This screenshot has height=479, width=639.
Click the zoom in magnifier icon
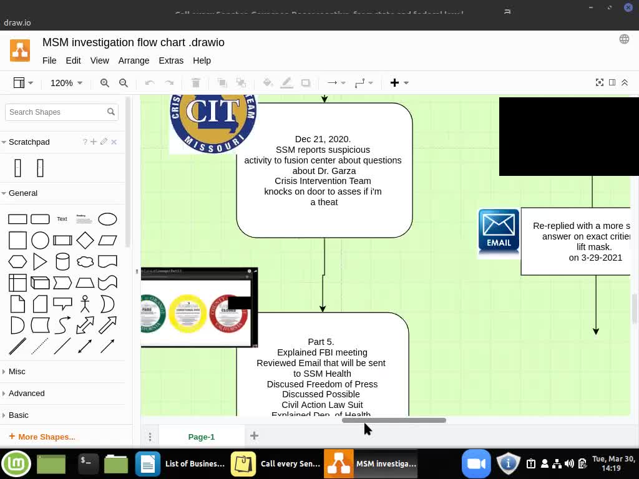[x=105, y=83]
